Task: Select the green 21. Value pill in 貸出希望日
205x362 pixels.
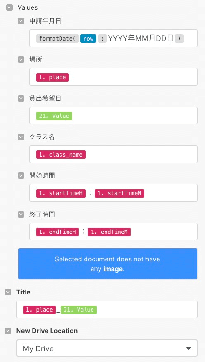Action: (54, 116)
